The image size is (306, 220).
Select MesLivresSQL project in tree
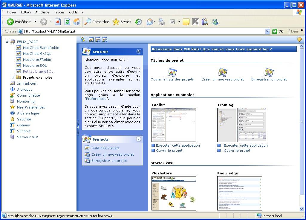coord(35,66)
